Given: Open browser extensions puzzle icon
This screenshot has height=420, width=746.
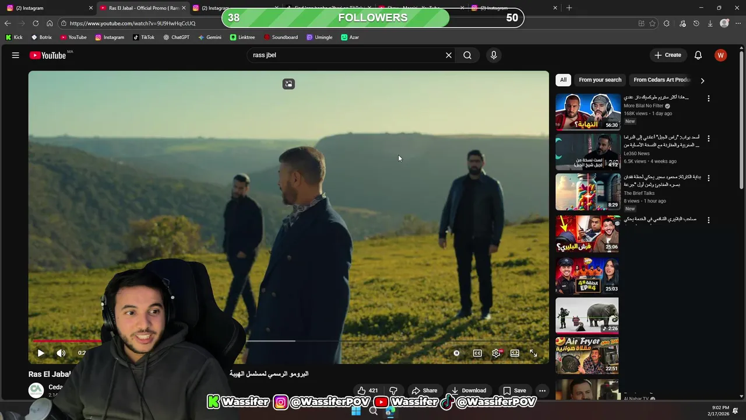Looking at the screenshot, I should pyautogui.click(x=667, y=23).
